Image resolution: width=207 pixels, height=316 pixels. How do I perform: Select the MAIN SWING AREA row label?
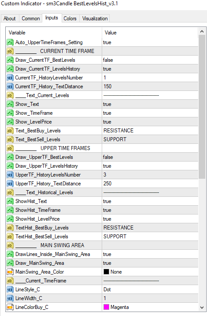pos(63,245)
